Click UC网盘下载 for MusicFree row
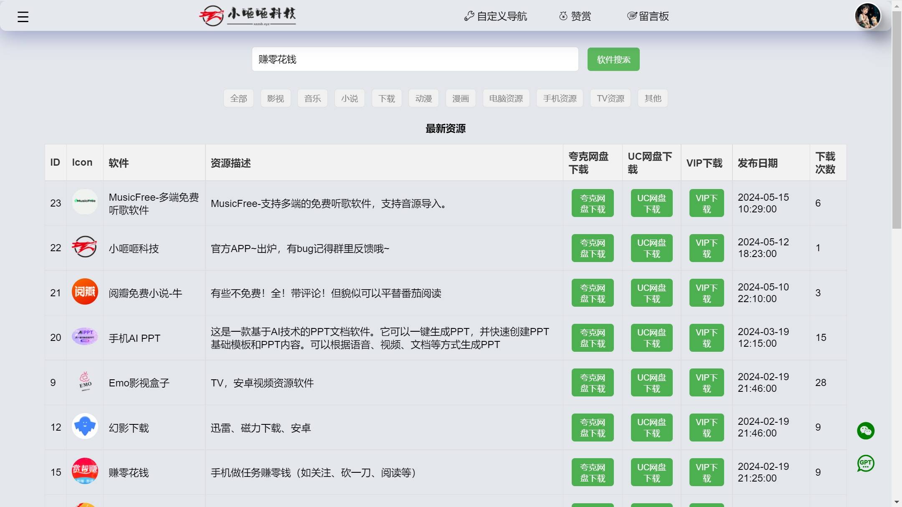The height and width of the screenshot is (507, 902). [x=651, y=203]
